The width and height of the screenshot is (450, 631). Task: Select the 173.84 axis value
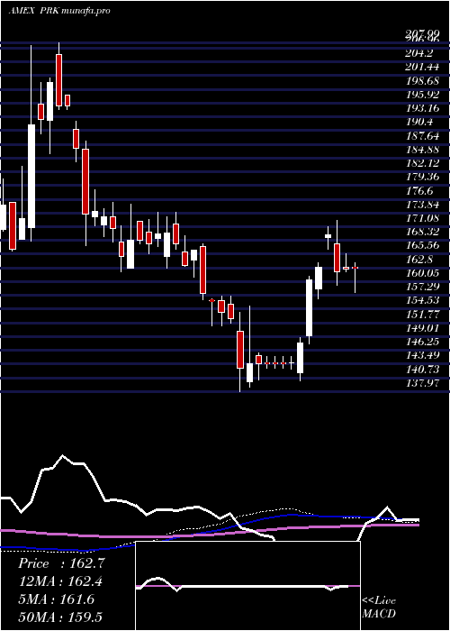click(421, 204)
